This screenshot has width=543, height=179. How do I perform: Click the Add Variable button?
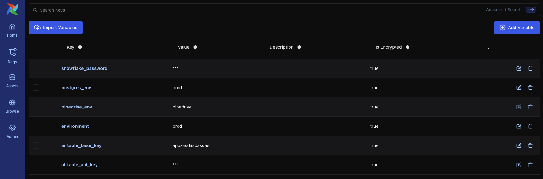point(516,28)
